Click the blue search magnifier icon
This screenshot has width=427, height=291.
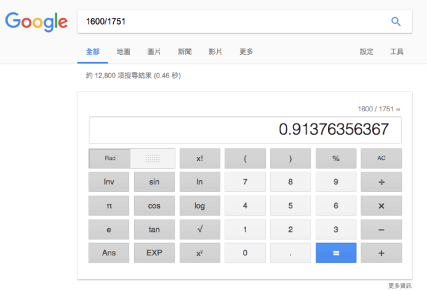(x=396, y=22)
